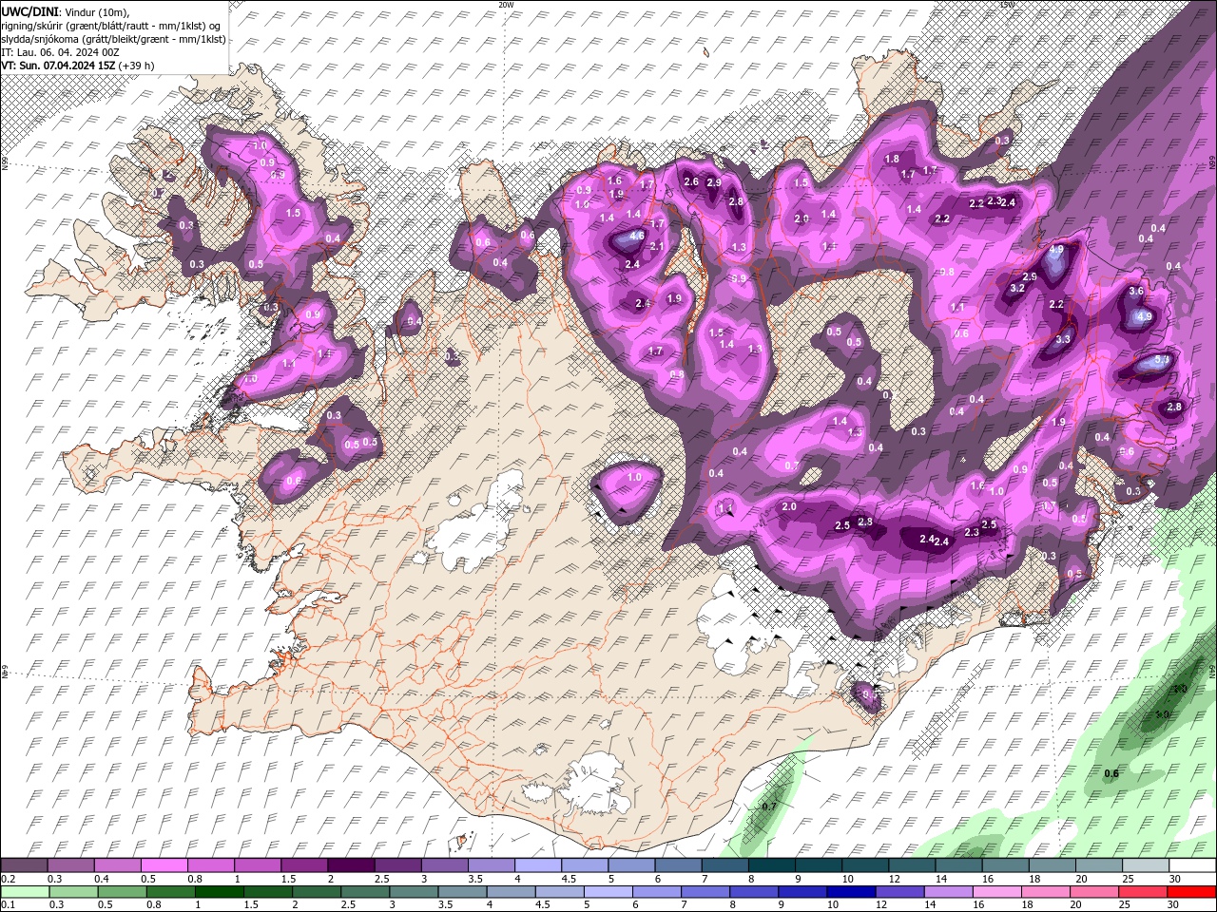
Task: Click the 'slydda/snjókoma' legend description line
Action: (x=113, y=39)
